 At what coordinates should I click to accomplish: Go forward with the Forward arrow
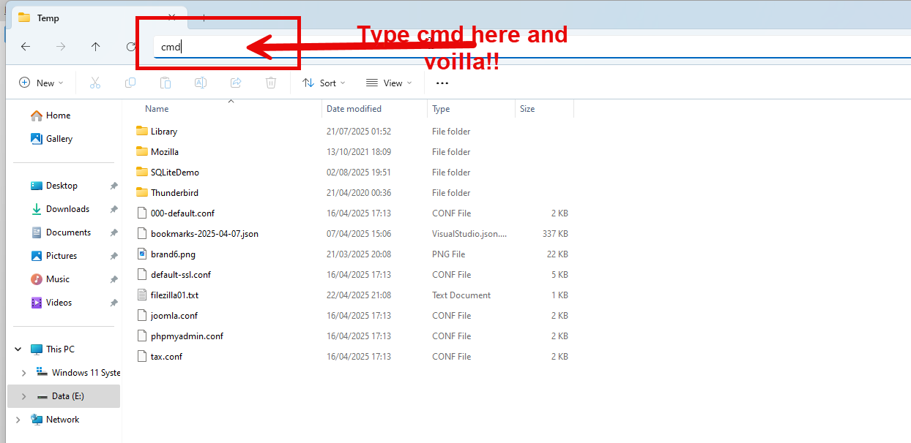(61, 47)
